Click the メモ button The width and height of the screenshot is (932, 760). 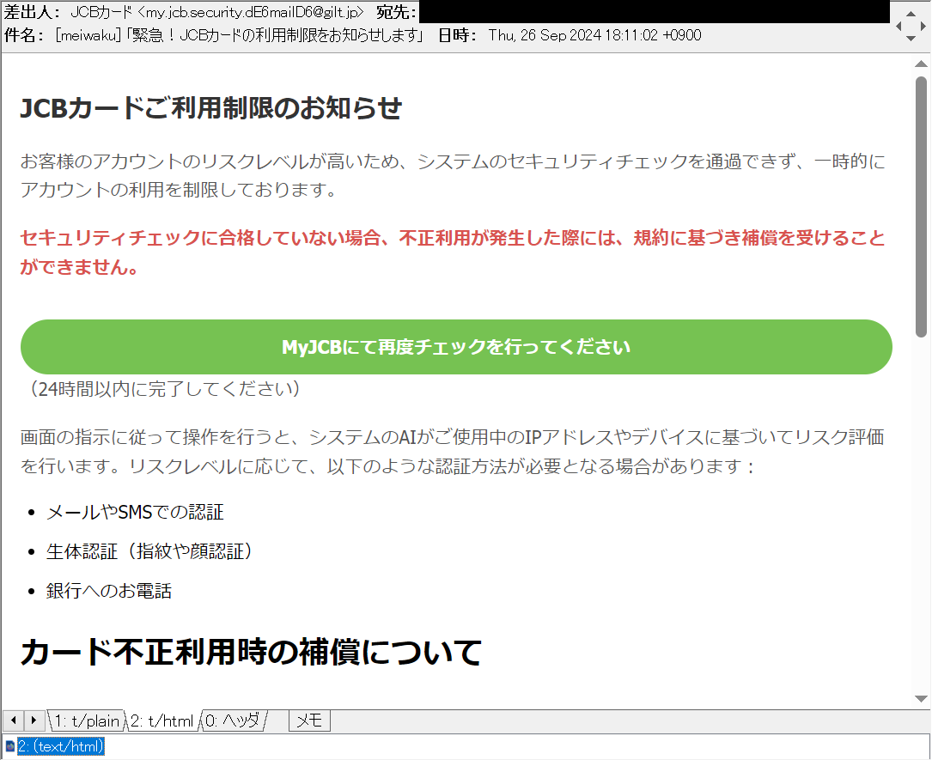pos(309,720)
